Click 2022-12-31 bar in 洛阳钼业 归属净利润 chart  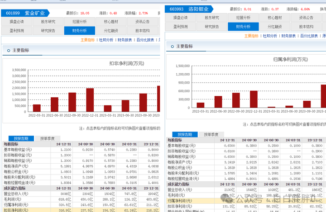coord(254,99)
